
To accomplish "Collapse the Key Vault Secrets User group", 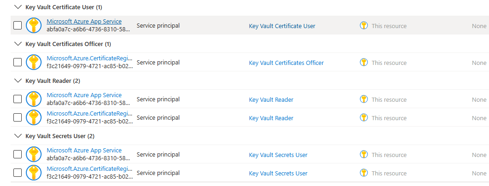I will pos(18,136).
